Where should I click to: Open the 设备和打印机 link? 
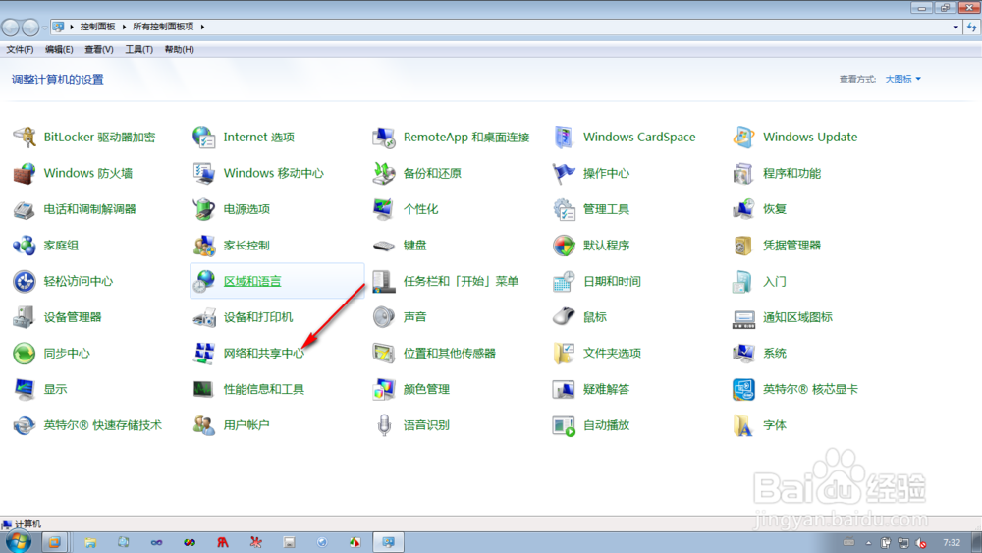[258, 317]
